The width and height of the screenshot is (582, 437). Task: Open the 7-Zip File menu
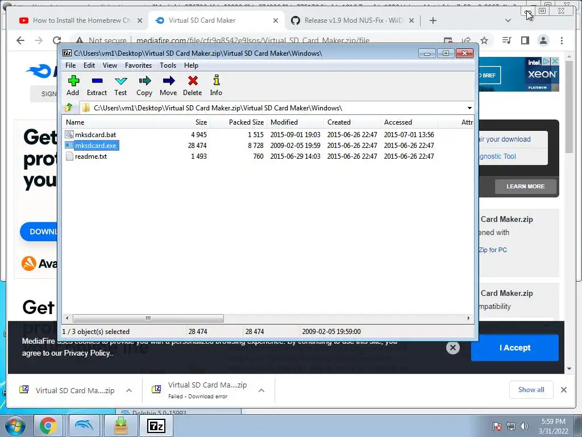(70, 65)
